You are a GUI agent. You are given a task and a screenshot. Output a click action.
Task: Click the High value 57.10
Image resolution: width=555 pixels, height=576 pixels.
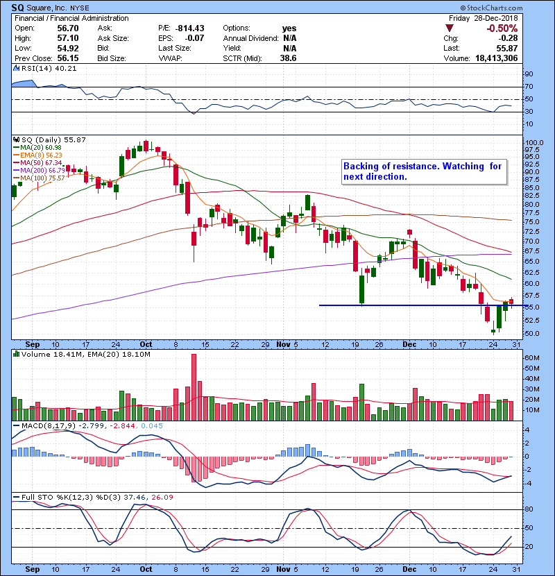[x=68, y=38]
